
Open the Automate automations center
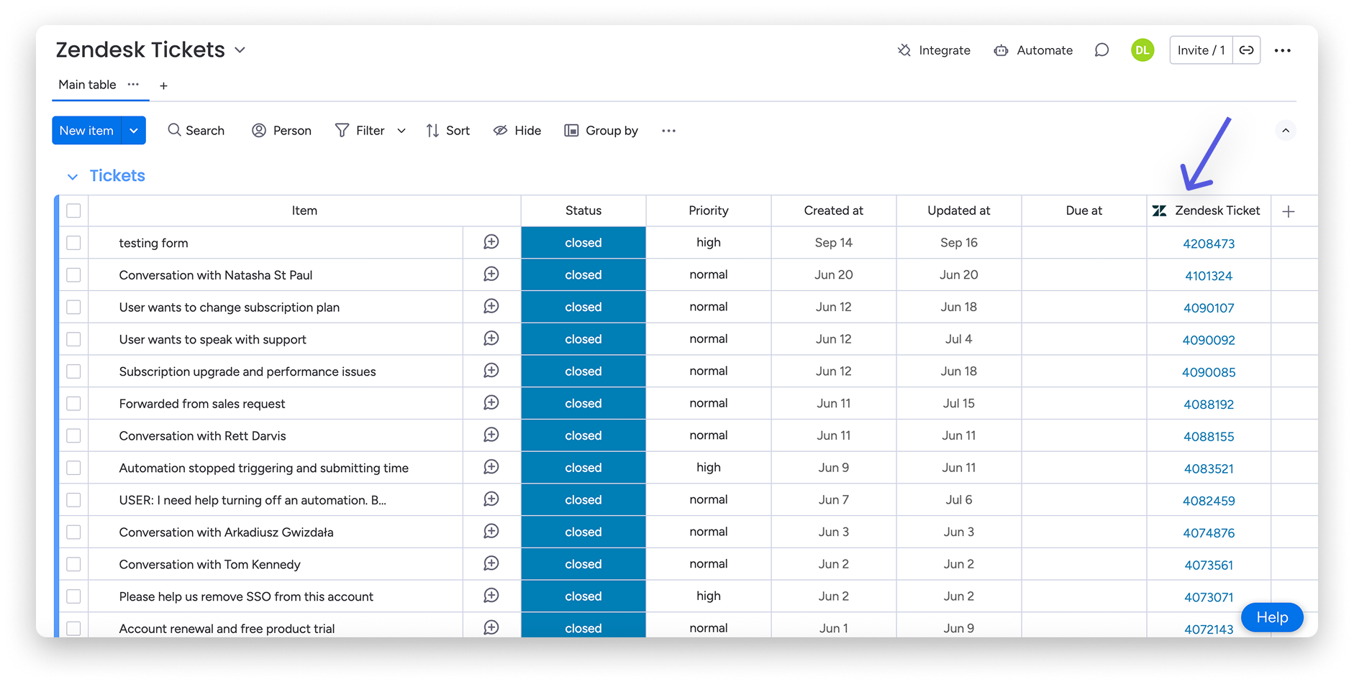pyautogui.click(x=1033, y=50)
